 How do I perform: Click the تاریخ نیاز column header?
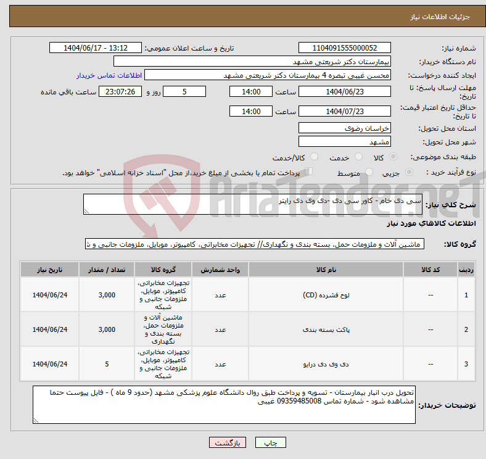pos(49,270)
